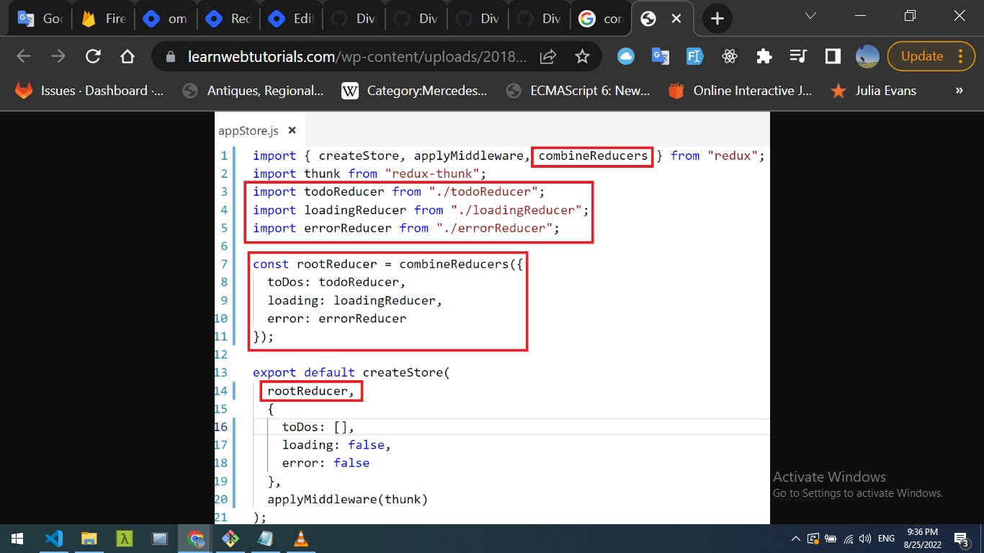Open the tab search chevron
Screen dimensions: 984x553
(810, 16)
